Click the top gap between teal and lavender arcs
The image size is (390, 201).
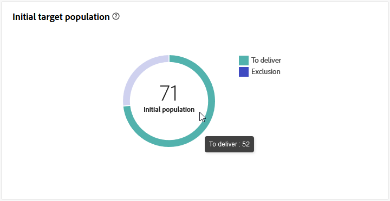[x=169, y=58]
